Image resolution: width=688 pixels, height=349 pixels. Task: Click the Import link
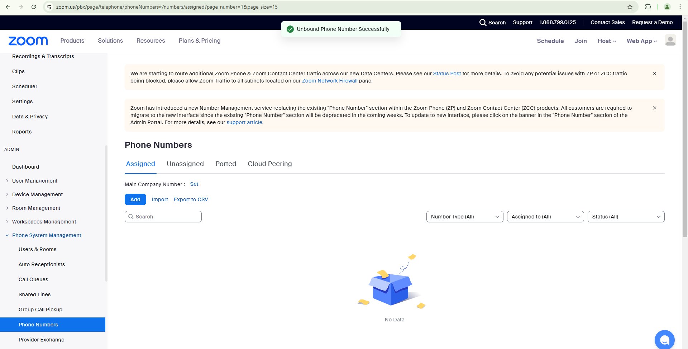160,199
